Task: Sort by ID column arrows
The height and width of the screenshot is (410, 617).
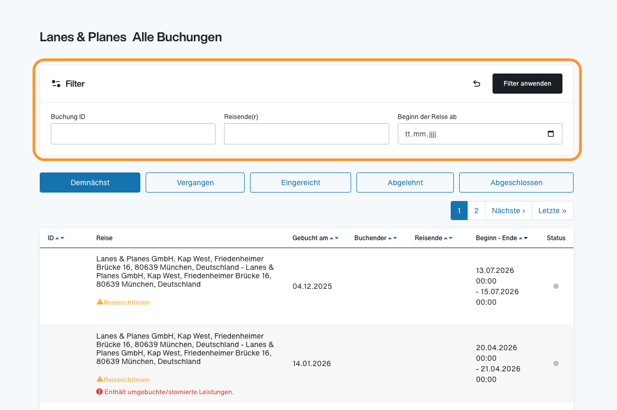Action: (60, 238)
